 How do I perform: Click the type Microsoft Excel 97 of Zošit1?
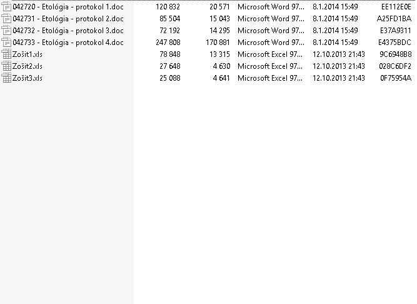coord(270,54)
